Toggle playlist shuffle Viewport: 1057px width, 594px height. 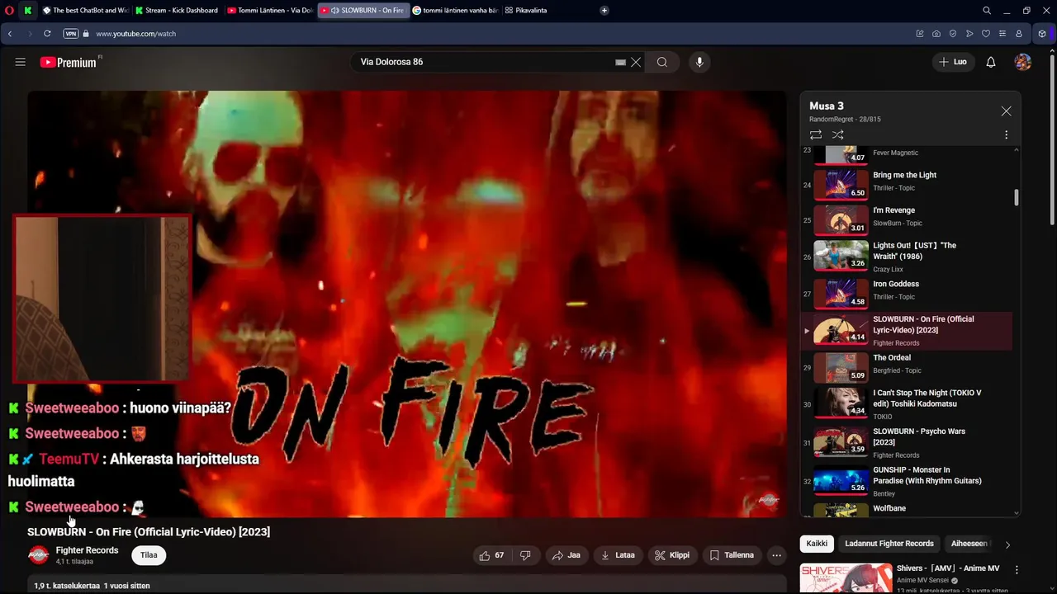coord(837,134)
